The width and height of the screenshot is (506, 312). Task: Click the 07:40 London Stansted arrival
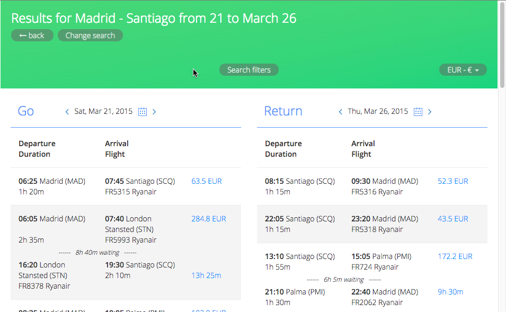(x=129, y=224)
